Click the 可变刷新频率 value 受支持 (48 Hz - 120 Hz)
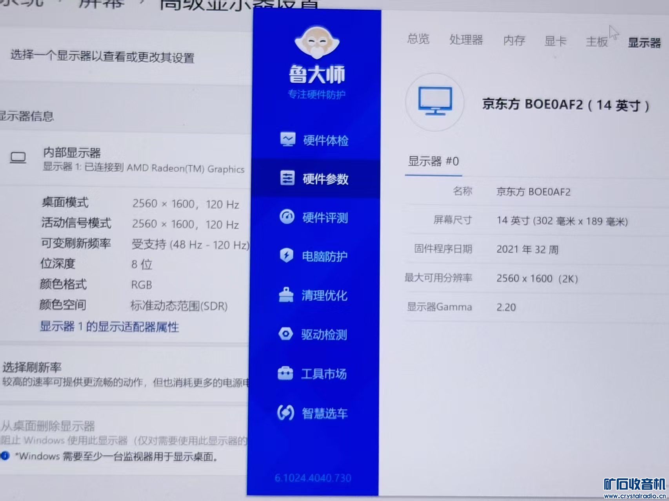This screenshot has height=501, width=669. (x=191, y=244)
